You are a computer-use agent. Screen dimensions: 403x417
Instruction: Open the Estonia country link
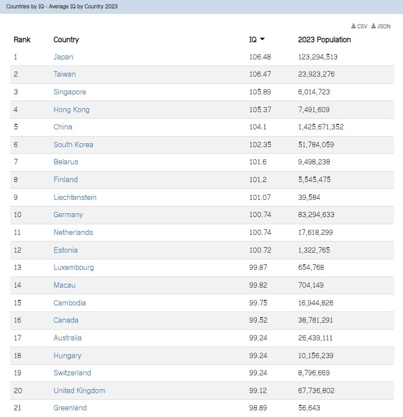(66, 250)
